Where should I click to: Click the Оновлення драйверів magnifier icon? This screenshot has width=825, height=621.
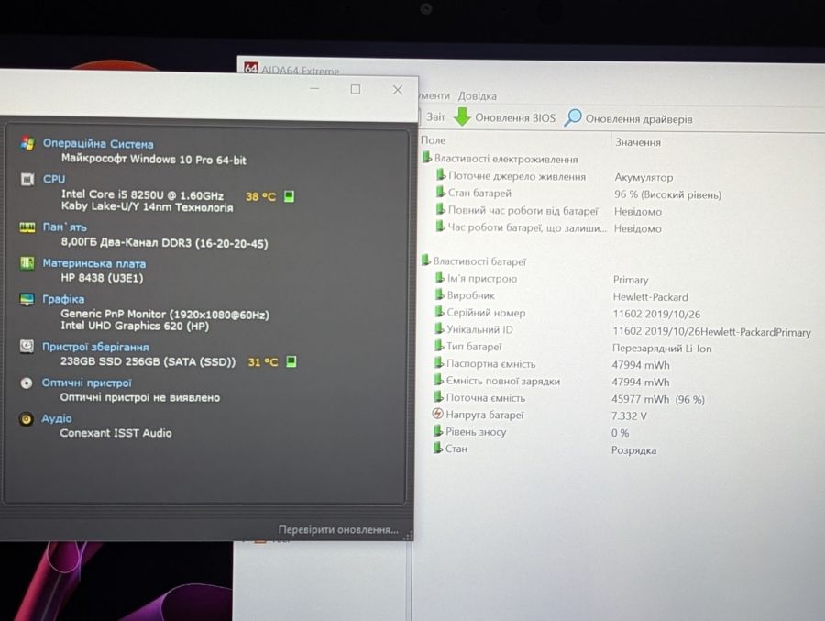572,117
